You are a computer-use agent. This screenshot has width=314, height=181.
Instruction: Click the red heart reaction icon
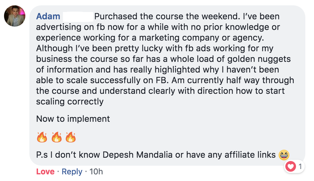pyautogui.click(x=291, y=167)
